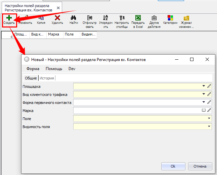Expand the Поле dropdown list
The image size is (217, 175).
point(209,118)
